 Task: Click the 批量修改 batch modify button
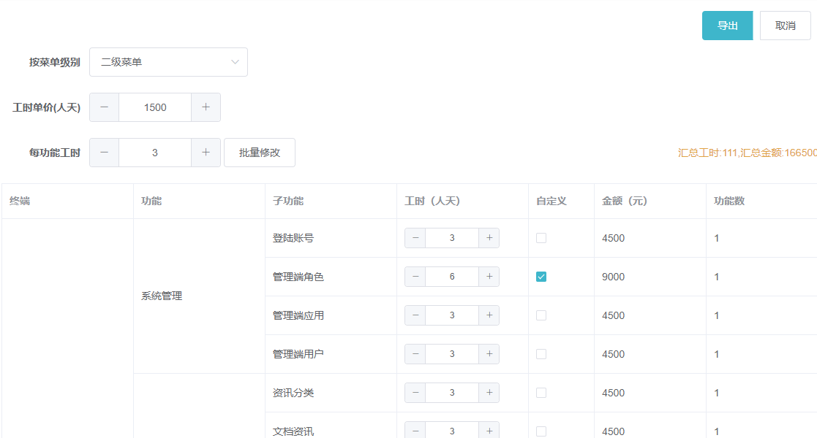pos(260,153)
